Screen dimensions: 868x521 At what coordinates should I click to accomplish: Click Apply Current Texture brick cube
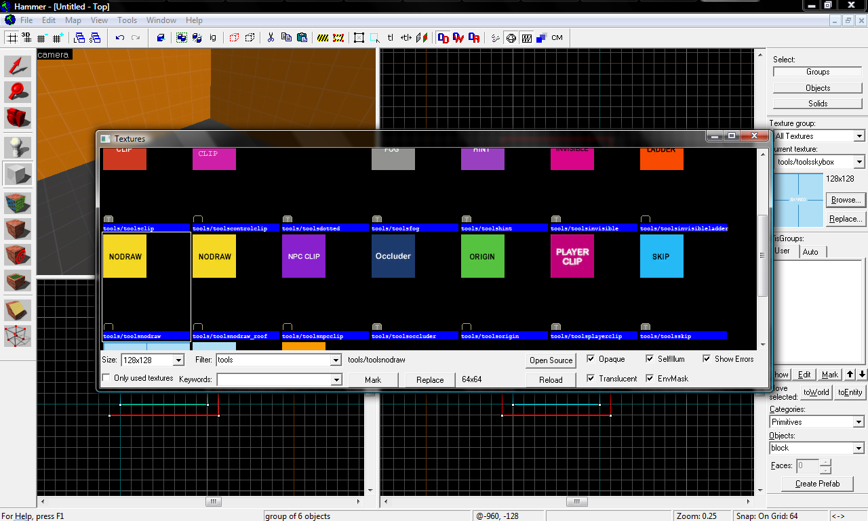tap(18, 230)
